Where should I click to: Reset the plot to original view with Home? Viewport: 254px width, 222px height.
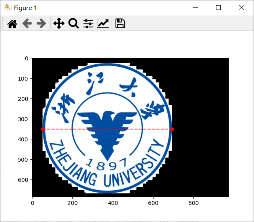tap(12, 24)
